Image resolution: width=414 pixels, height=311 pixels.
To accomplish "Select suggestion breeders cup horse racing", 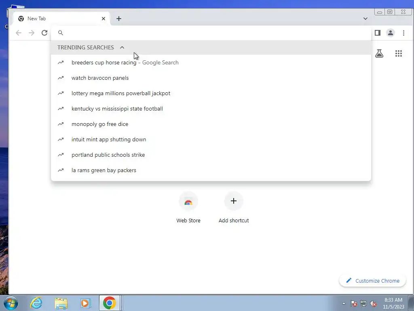I will [x=211, y=63].
